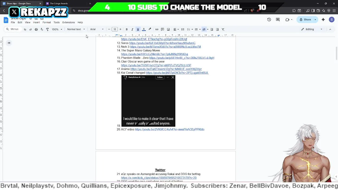
Task: Toggle bold formatting
Action: tap(126, 29)
